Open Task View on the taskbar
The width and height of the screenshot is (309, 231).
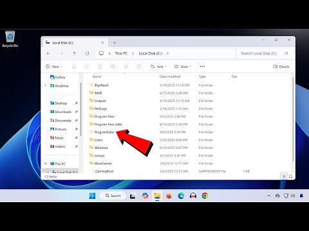(133, 196)
